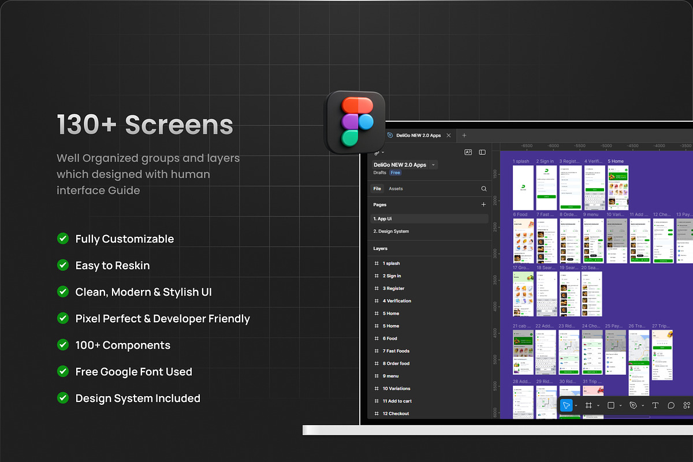Open a new tab with plus button
693x462 pixels.
464,136
